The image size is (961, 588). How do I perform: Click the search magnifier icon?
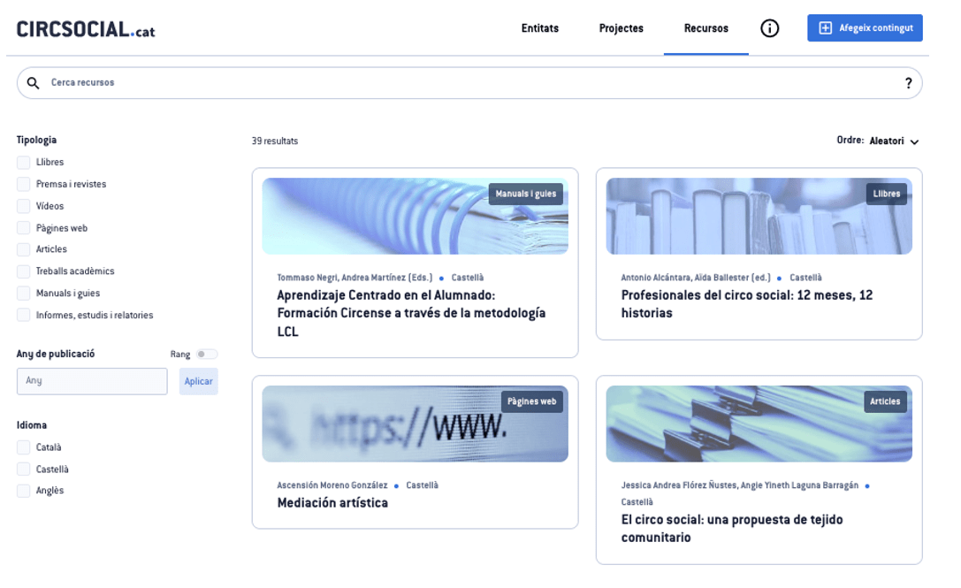point(34,83)
